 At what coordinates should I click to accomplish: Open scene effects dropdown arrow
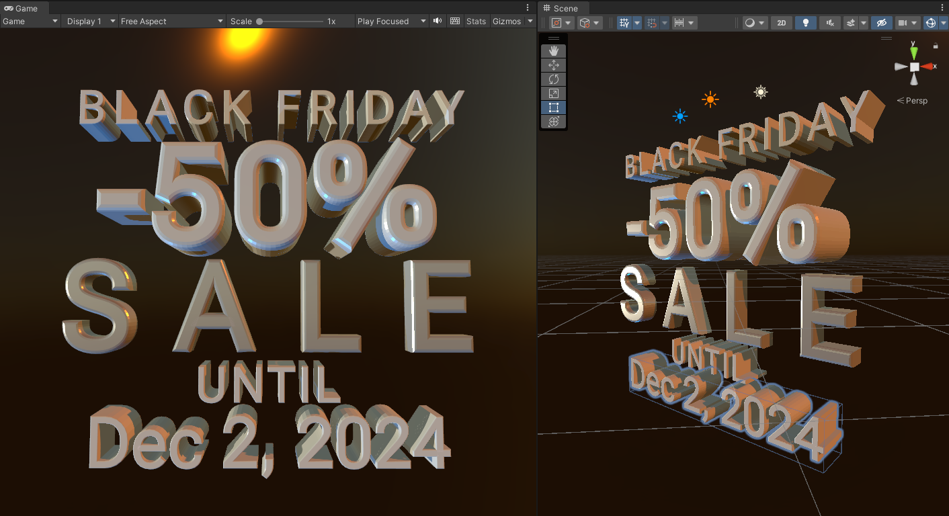(864, 23)
